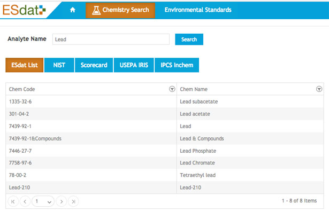Switch to the Scorecard tab
The width and height of the screenshot is (329, 211).
coord(94,65)
